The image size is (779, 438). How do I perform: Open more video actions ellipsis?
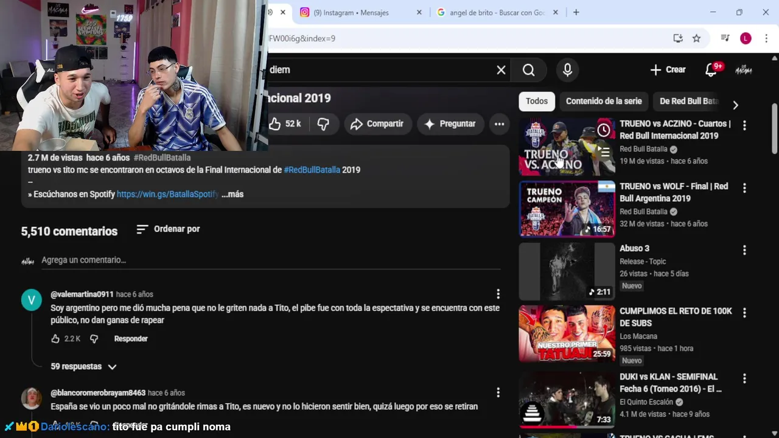tap(499, 123)
